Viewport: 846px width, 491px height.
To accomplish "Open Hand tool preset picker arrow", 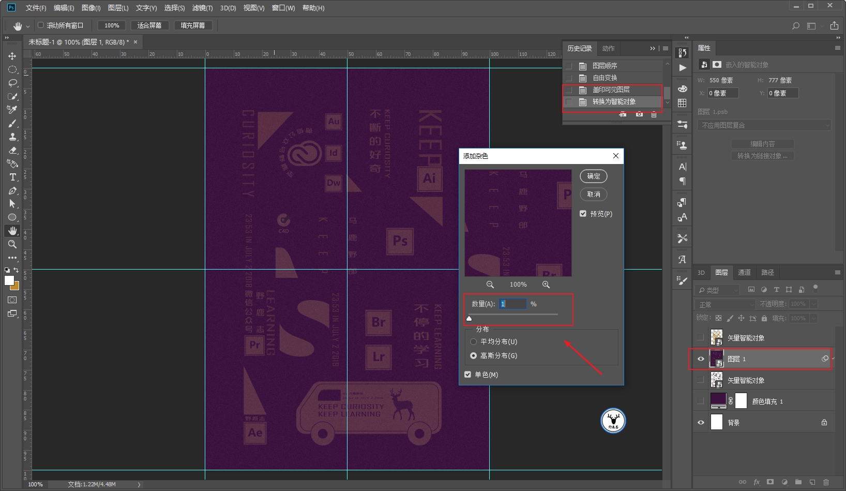I will [28, 26].
